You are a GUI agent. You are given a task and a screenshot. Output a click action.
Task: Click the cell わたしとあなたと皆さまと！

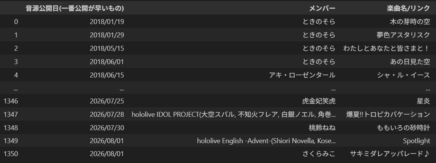(x=386, y=48)
